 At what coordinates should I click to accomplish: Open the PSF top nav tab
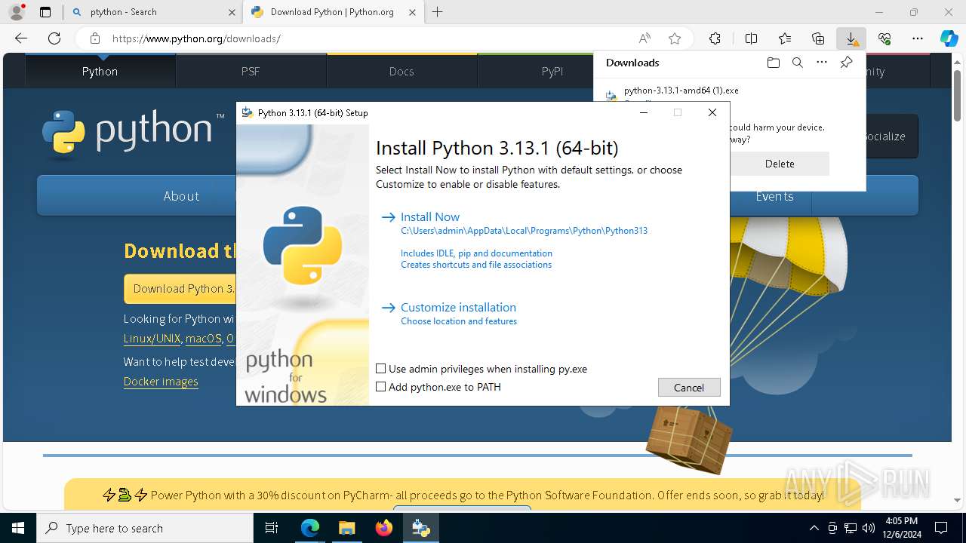(251, 71)
